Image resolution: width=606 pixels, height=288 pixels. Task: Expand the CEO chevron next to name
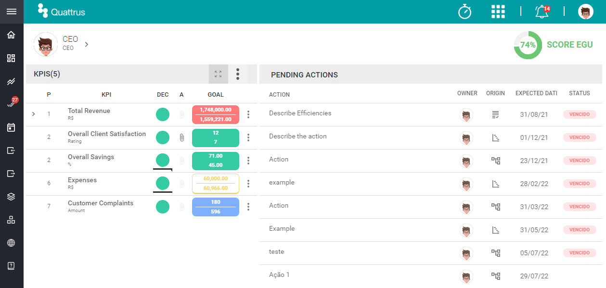87,44
